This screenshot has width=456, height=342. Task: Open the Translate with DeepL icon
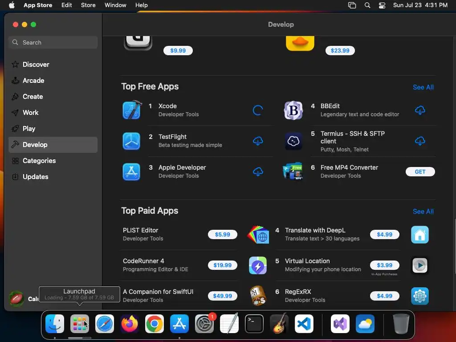pos(258,234)
